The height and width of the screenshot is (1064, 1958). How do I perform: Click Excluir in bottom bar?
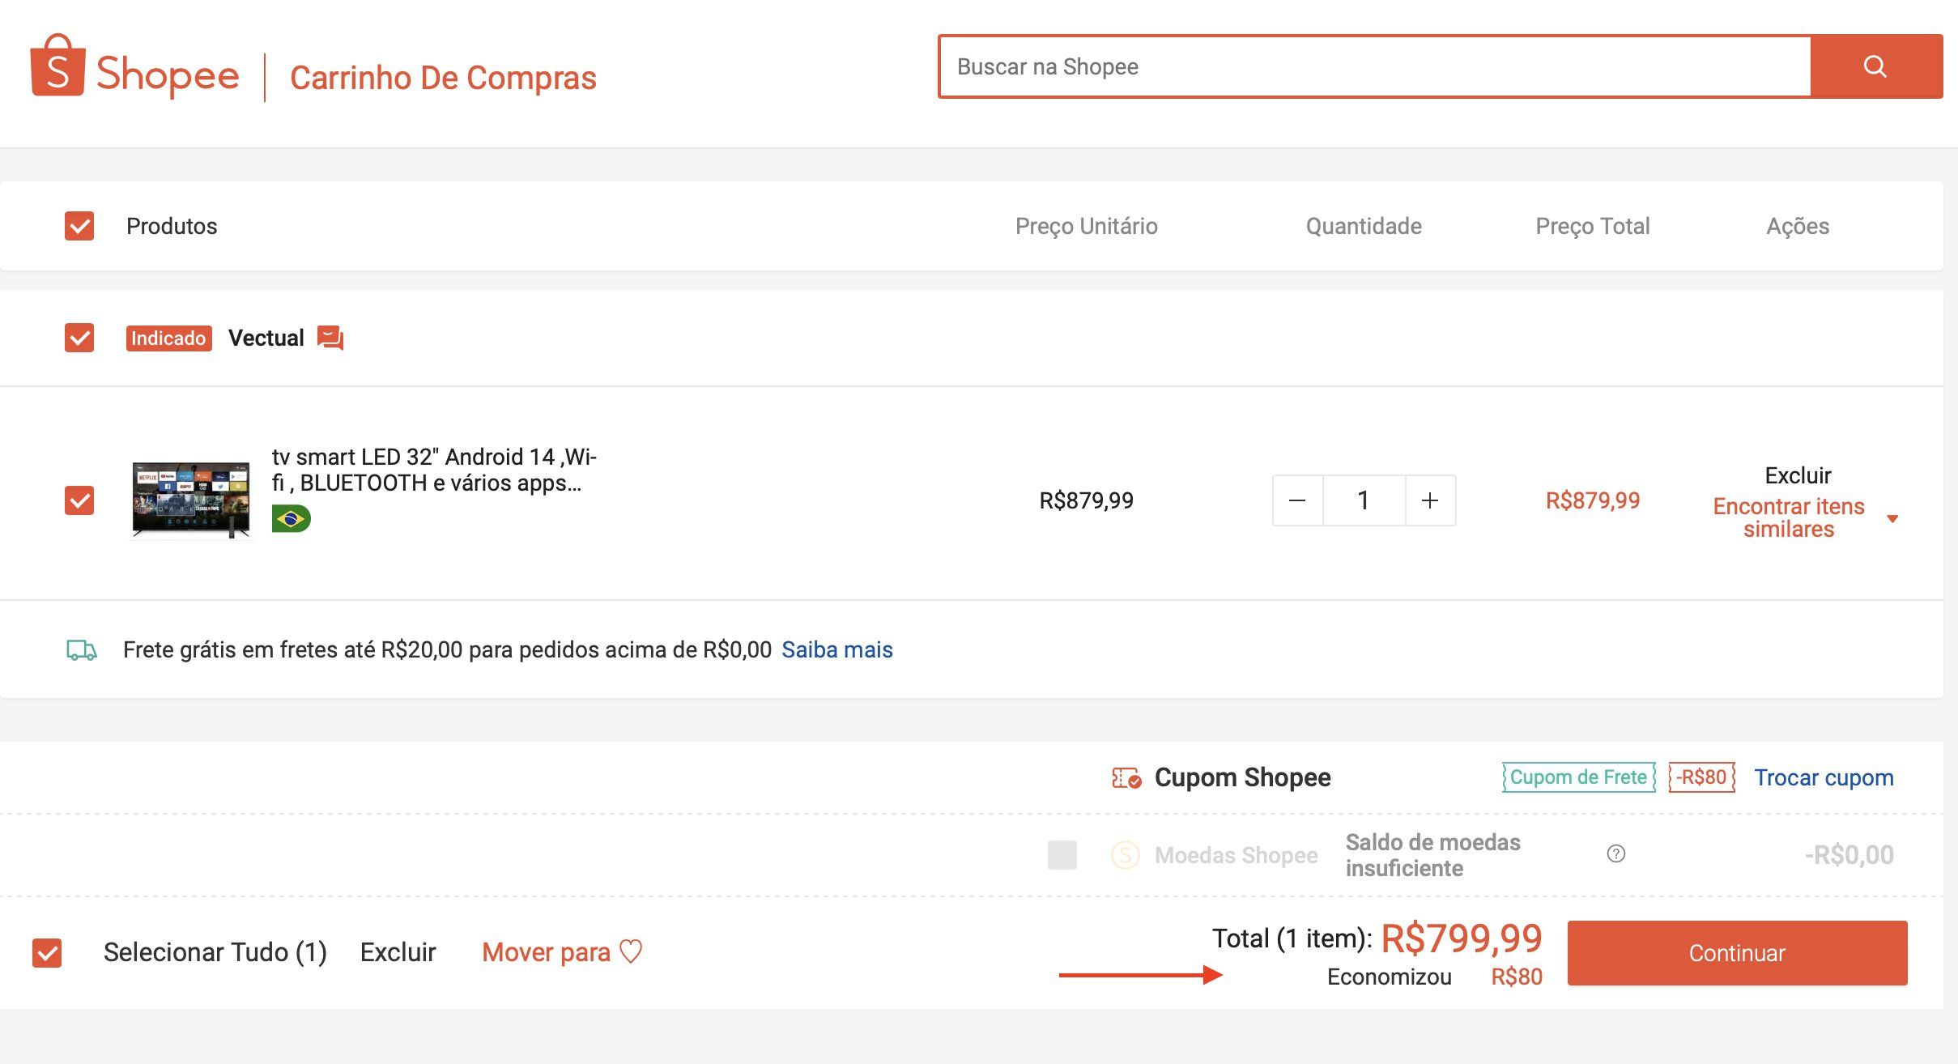398,952
